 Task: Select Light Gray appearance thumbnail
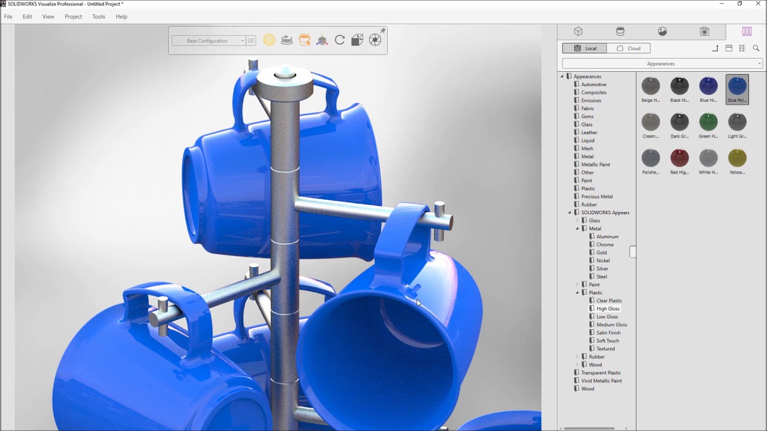(x=737, y=125)
